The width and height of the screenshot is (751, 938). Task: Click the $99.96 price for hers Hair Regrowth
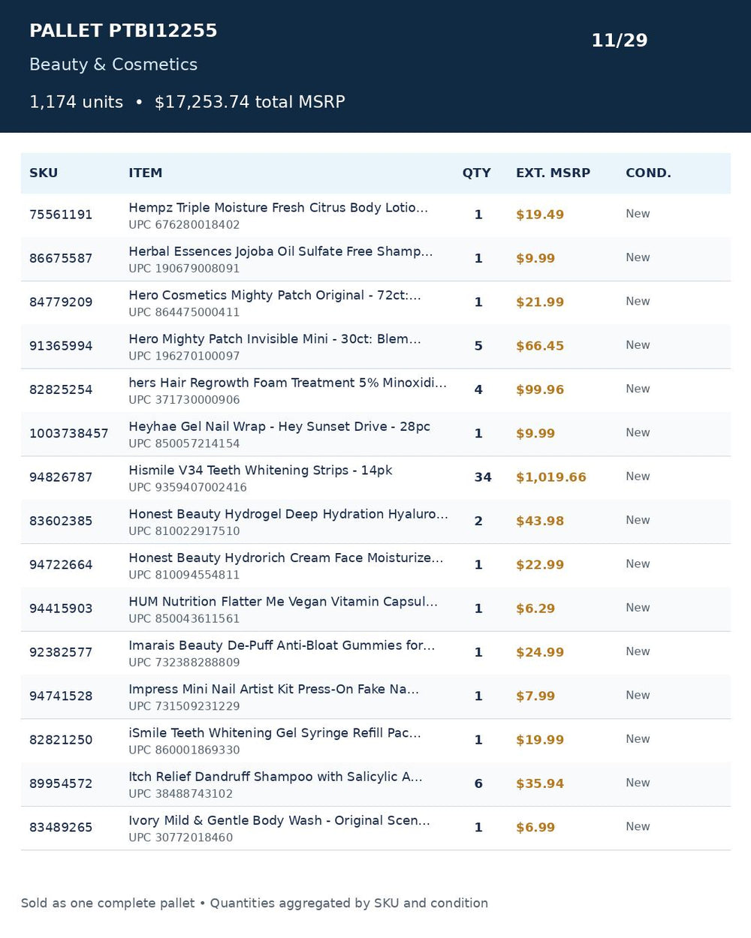540,390
